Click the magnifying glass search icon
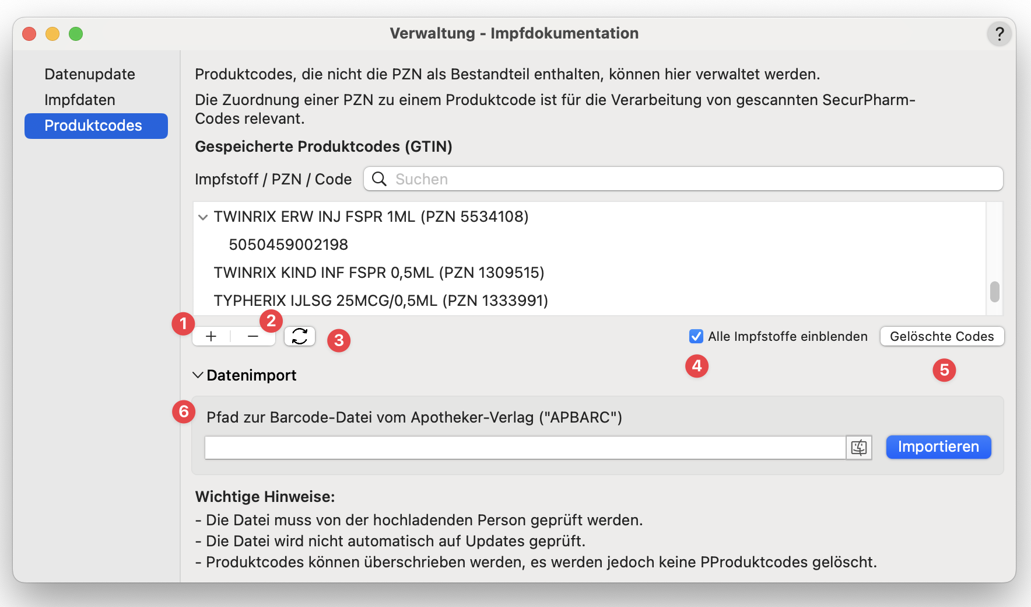1031x607 pixels. tap(379, 179)
